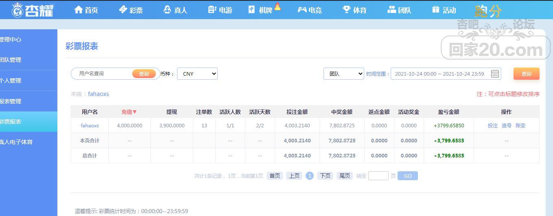
Task: Sort by 返点金额 column header
Action: click(x=379, y=112)
